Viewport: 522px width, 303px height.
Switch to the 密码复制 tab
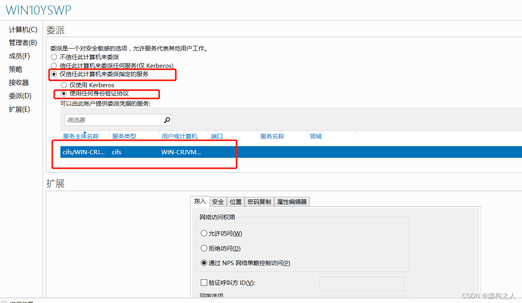coord(259,202)
